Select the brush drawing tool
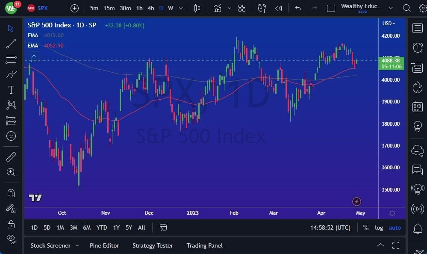Image resolution: width=427 pixels, height=254 pixels. click(x=11, y=74)
